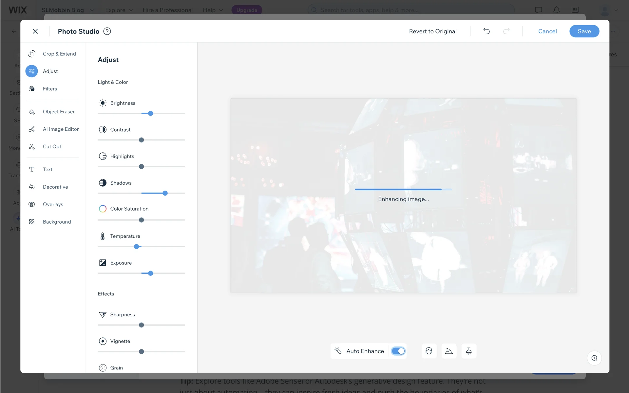This screenshot has height=393, width=629.
Task: Open the Explore dropdown menu
Action: [119, 10]
